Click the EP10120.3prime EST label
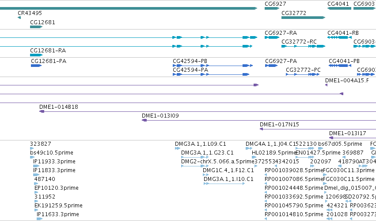This screenshot has width=376, height=221. tap(57, 188)
